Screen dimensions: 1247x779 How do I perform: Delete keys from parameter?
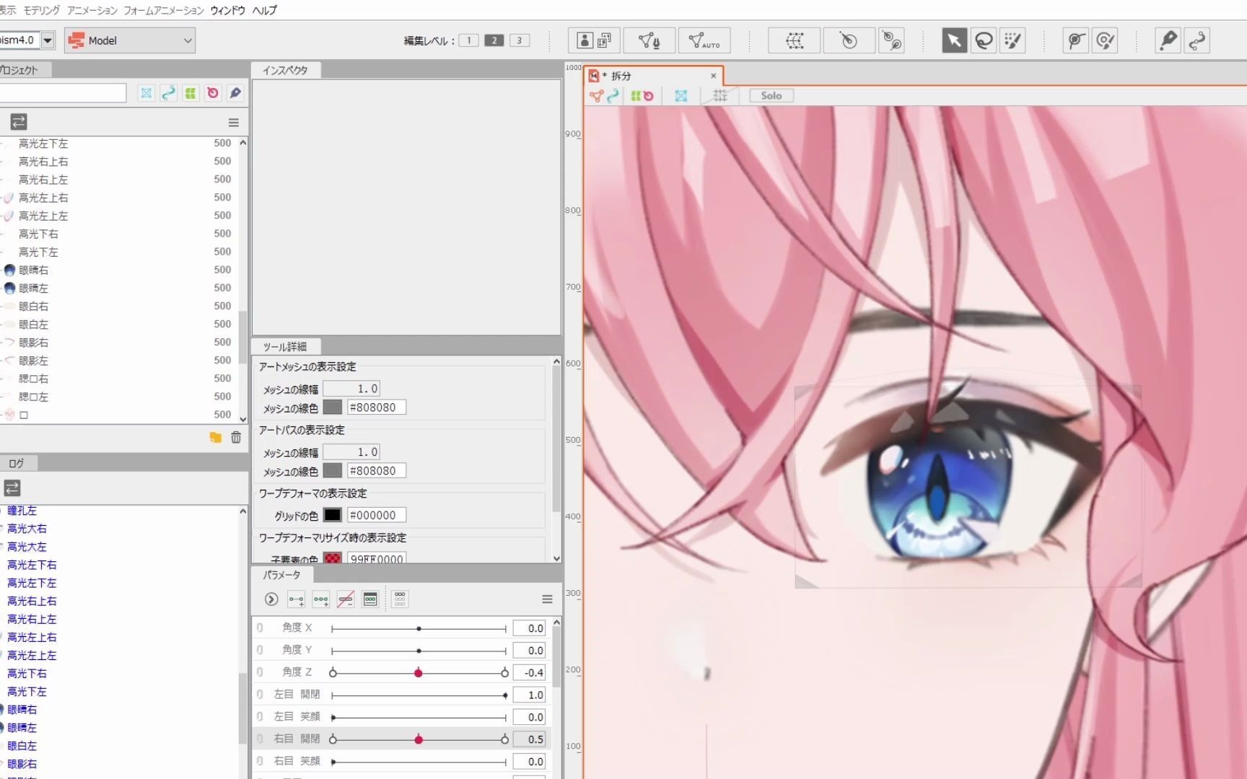[x=346, y=599]
